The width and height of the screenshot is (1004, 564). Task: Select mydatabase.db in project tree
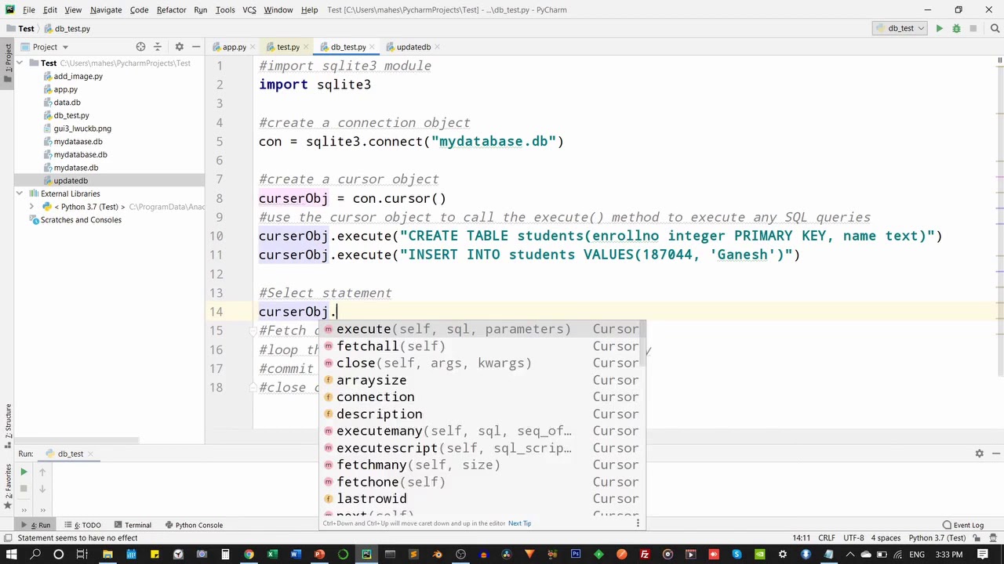80,154
